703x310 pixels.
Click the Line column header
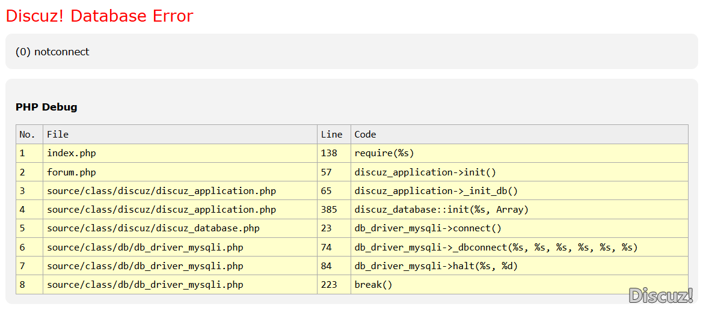click(331, 134)
